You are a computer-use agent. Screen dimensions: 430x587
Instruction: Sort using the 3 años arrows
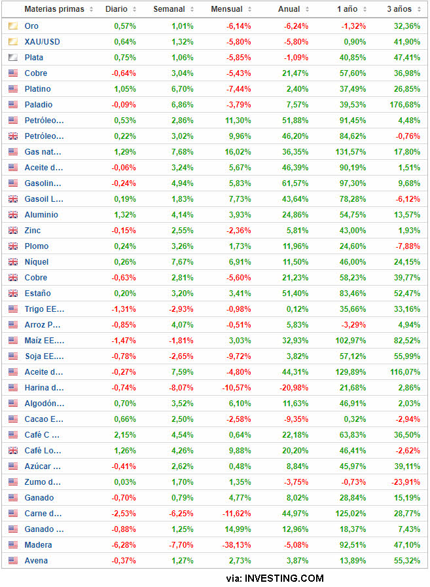(420, 10)
